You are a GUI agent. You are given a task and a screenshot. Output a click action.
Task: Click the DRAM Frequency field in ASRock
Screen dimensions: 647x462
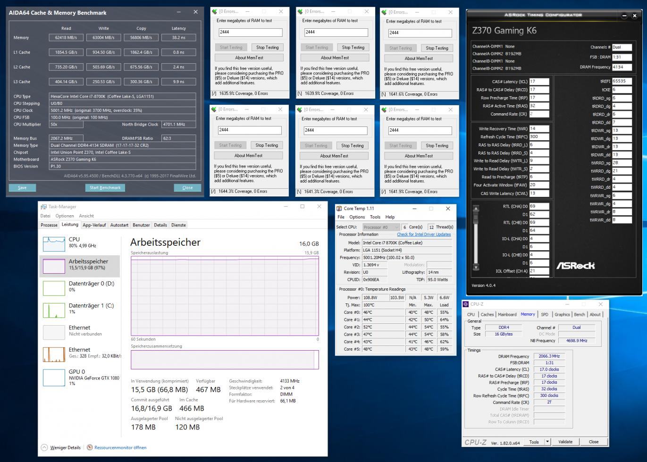pos(622,67)
